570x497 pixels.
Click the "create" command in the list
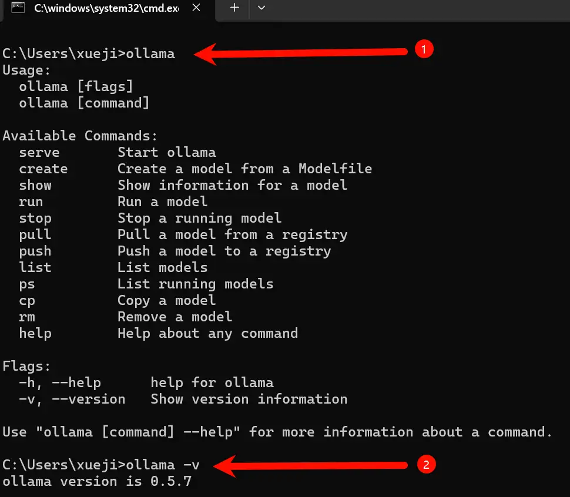pyautogui.click(x=43, y=169)
